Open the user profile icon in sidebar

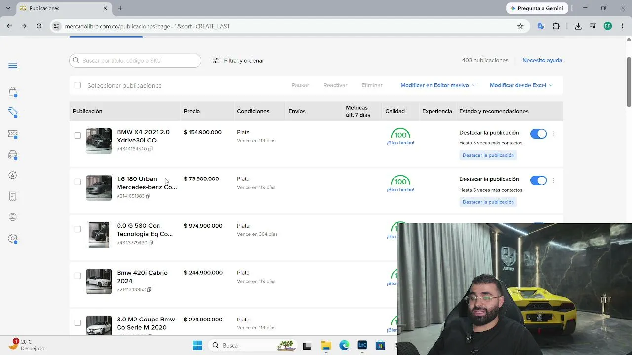click(x=13, y=217)
